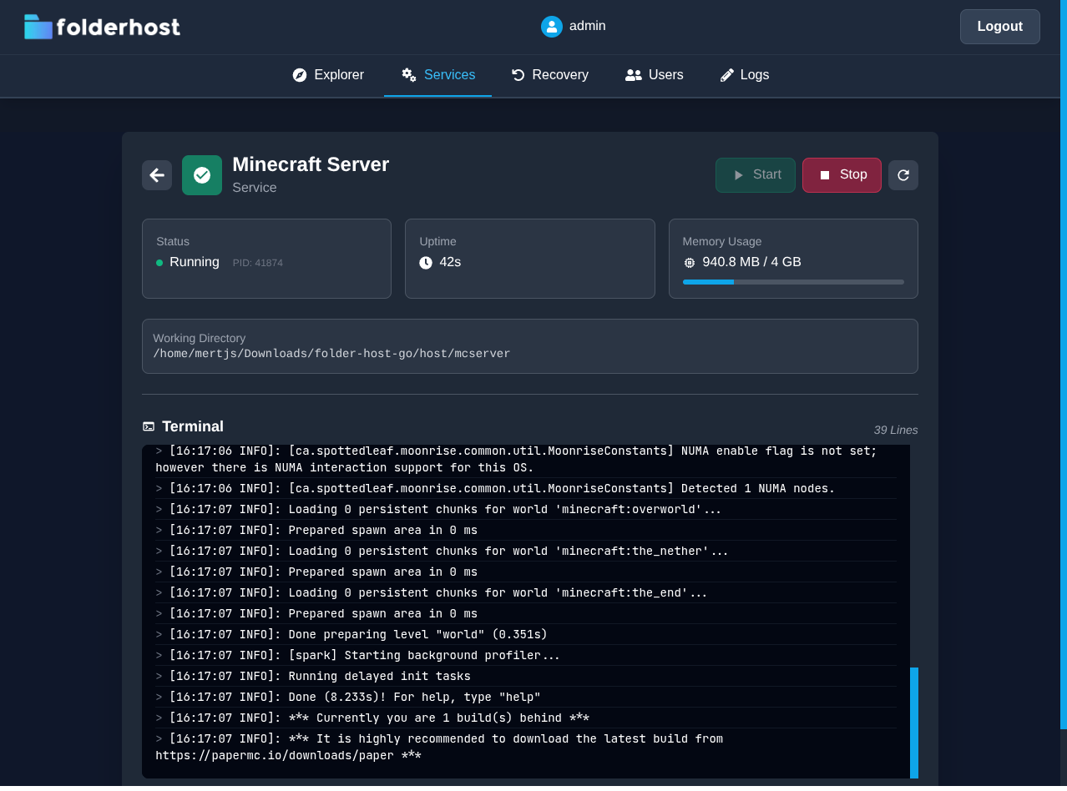
Task: Open the Users tab
Action: tap(654, 75)
